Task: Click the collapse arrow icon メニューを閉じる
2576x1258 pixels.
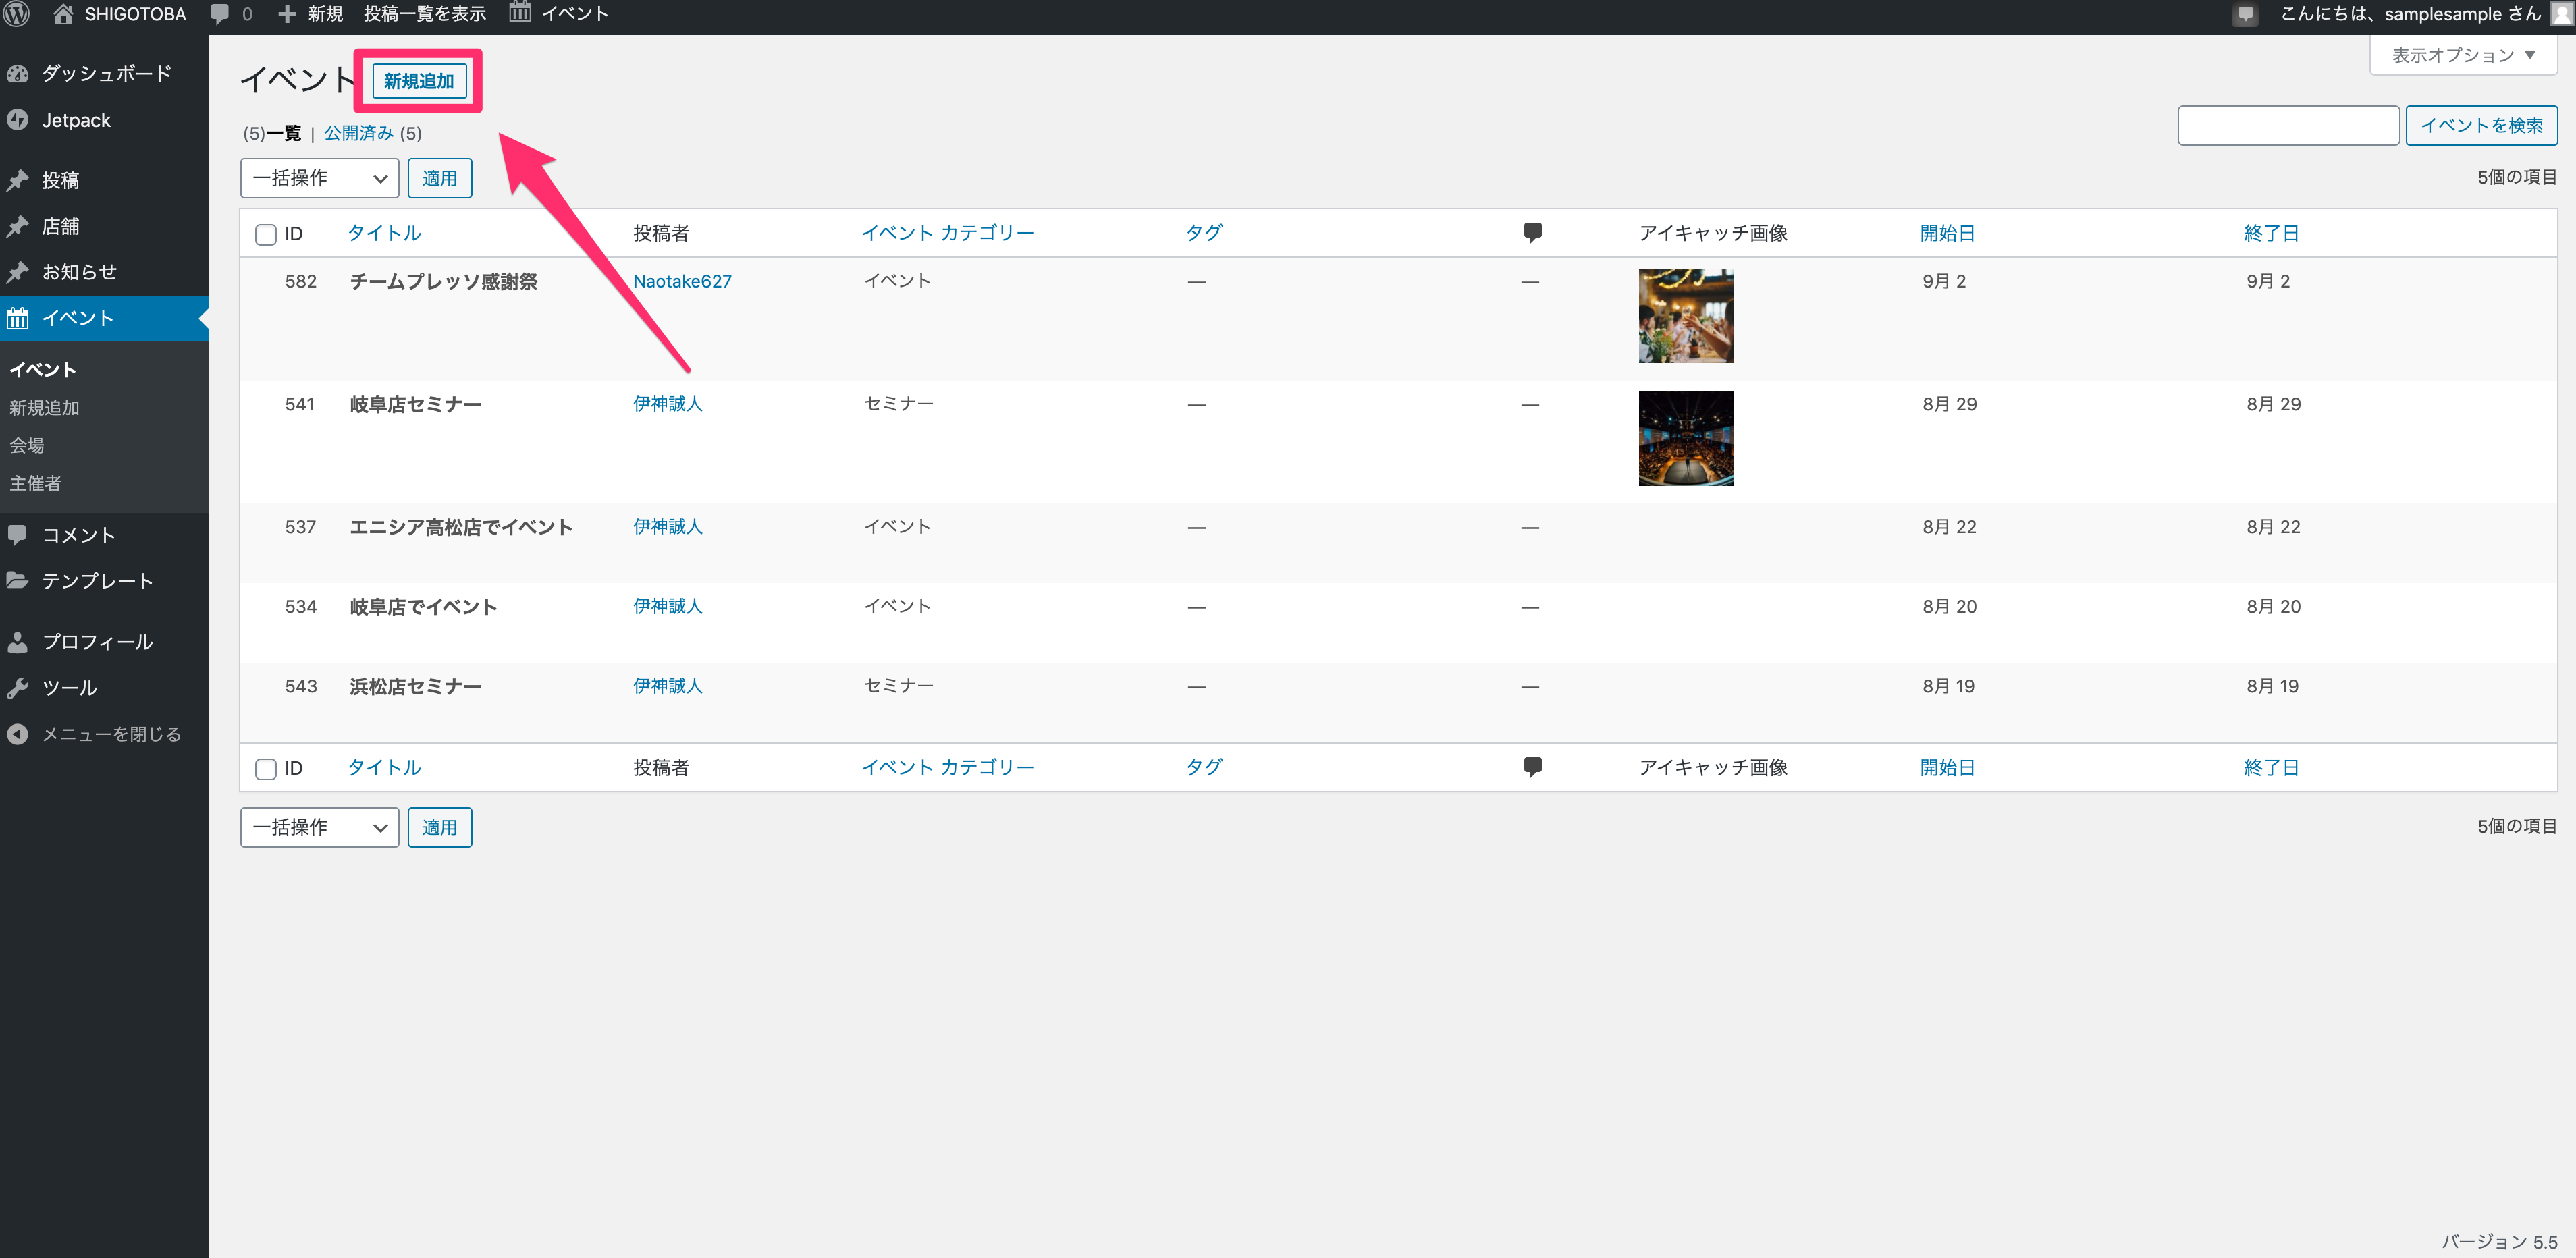Action: [x=18, y=734]
